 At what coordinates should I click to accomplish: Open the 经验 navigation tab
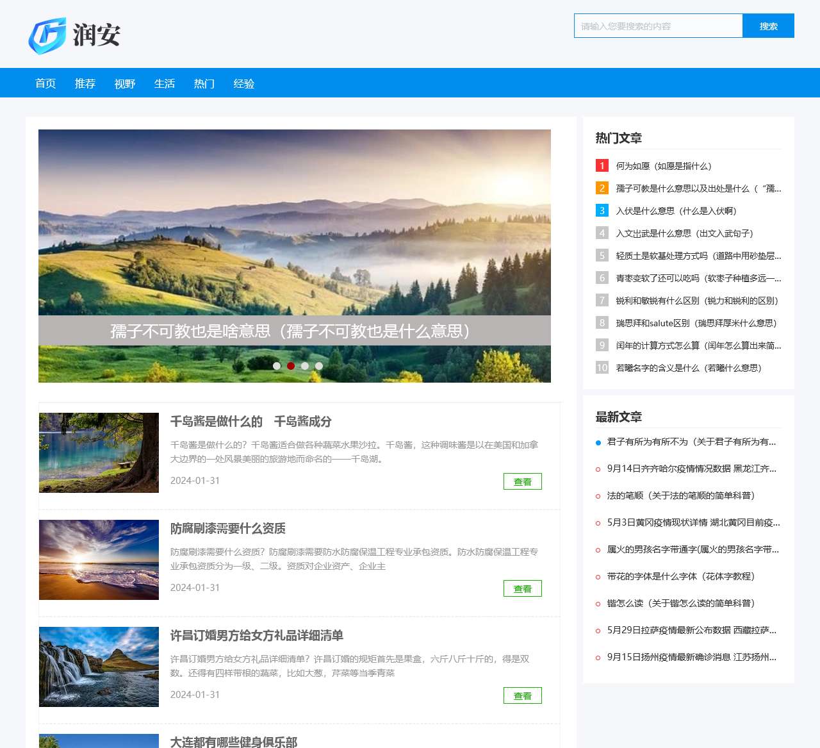(244, 83)
